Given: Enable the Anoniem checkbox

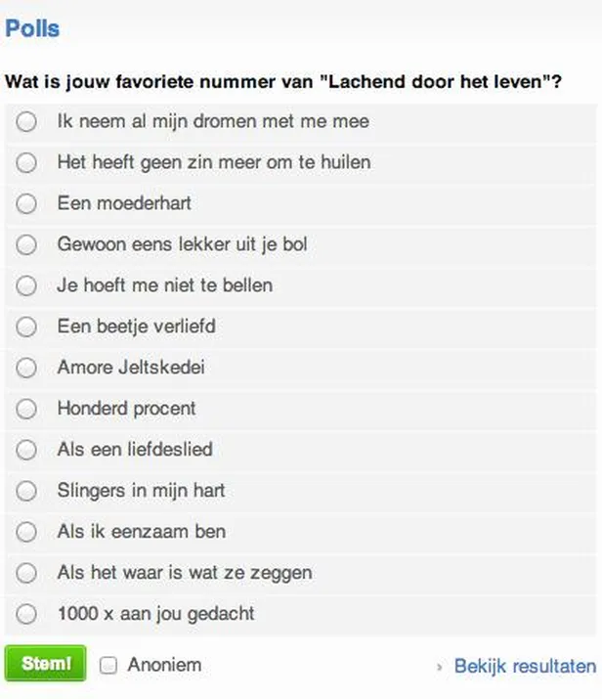Looking at the screenshot, I should point(109,666).
